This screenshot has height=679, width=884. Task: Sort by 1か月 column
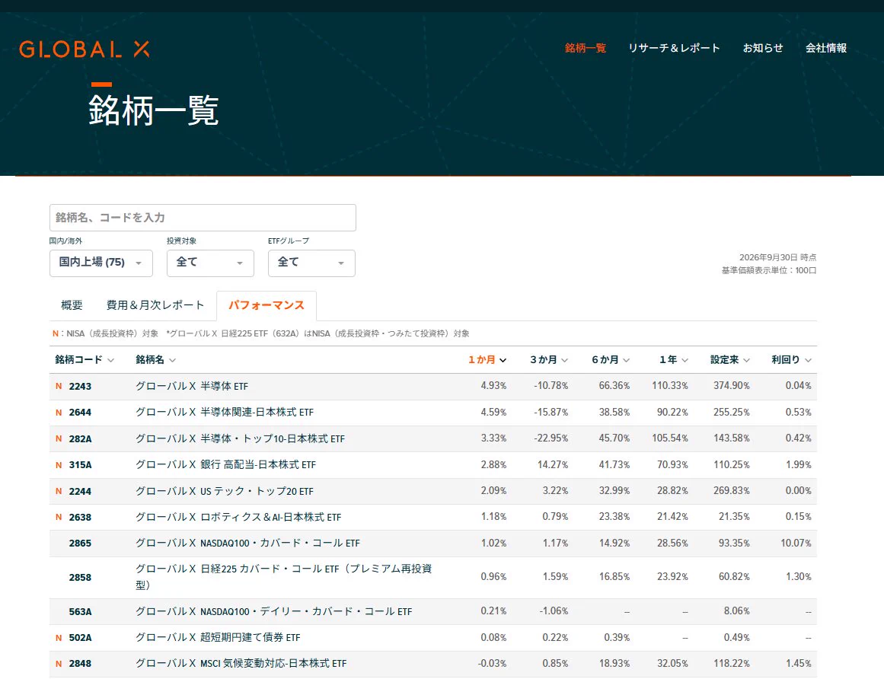[487, 360]
